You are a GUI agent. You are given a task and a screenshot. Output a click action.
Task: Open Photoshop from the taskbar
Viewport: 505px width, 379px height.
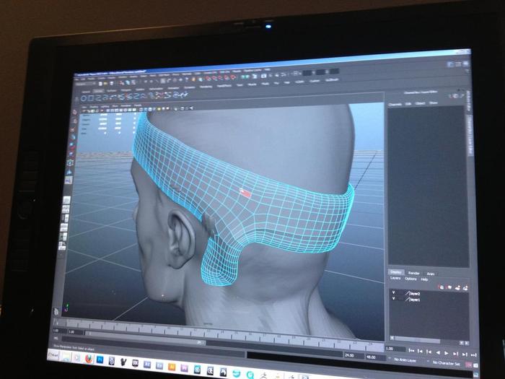pos(100,360)
